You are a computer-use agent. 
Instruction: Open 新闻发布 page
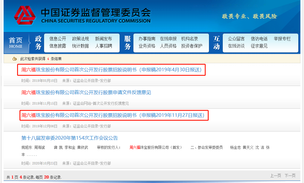(x=103, y=39)
